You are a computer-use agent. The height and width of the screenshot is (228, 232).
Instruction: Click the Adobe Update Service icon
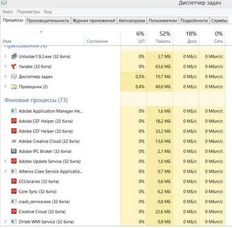pos(14,161)
